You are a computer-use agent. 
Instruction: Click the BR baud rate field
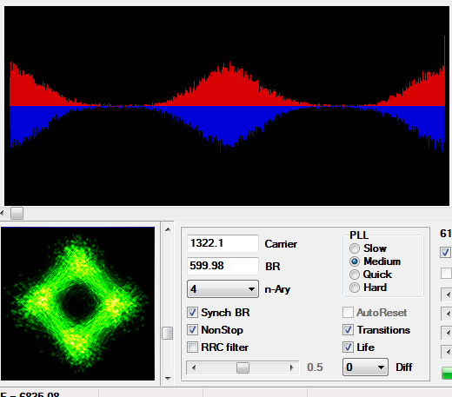[x=223, y=266]
